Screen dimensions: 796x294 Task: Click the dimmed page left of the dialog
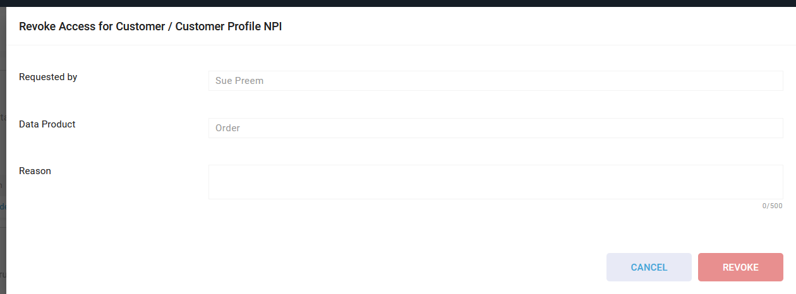3,151
